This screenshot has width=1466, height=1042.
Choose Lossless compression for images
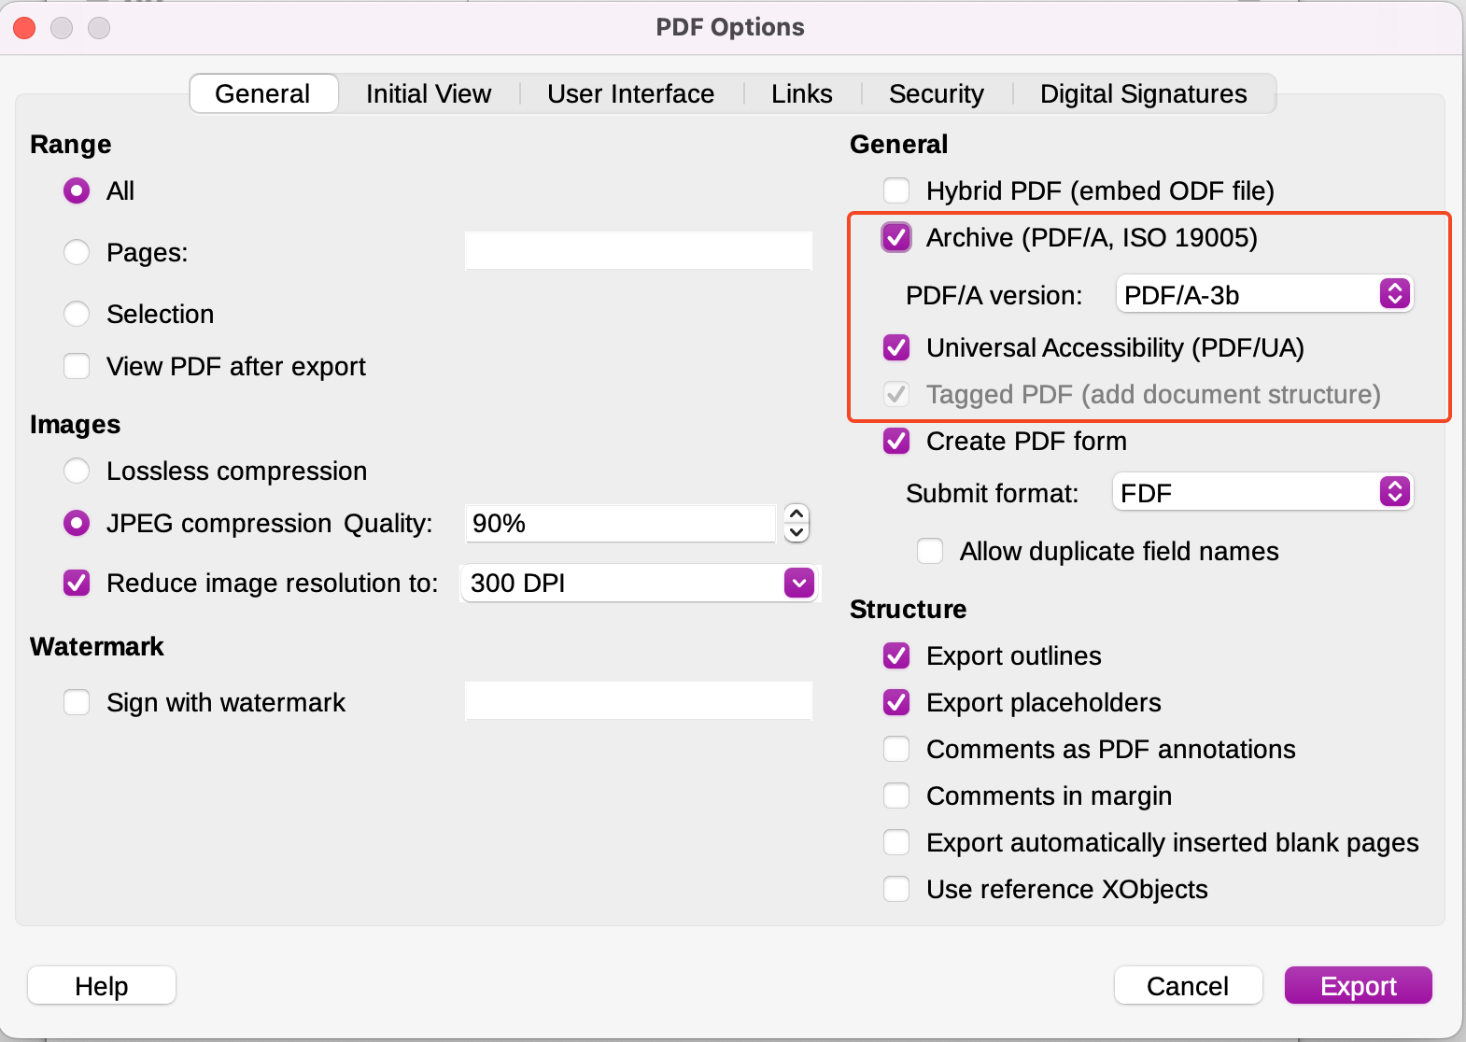(77, 471)
